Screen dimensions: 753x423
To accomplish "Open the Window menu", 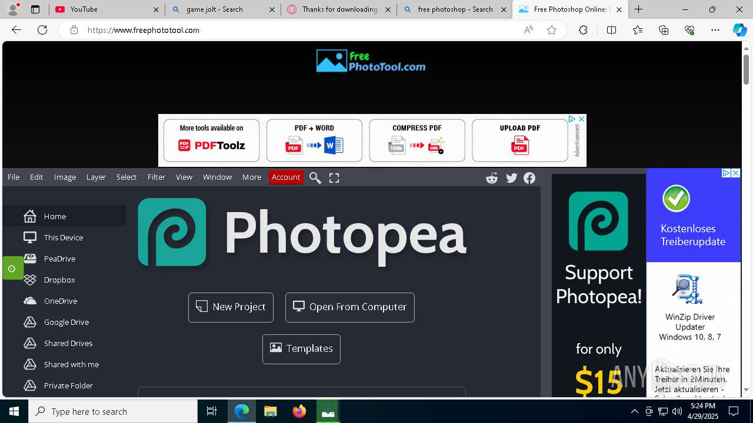I will click(217, 177).
